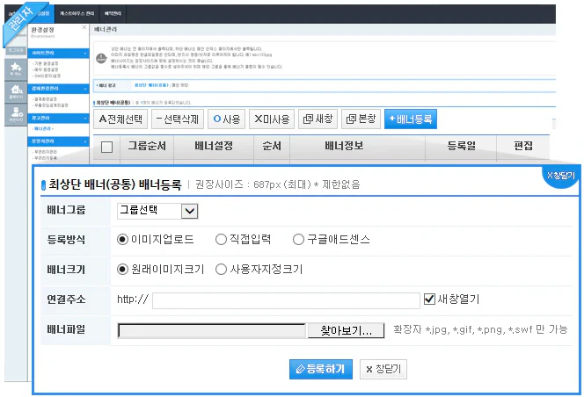Open 부관리자관리 in the sidebar
584x397 pixels.
point(45,152)
